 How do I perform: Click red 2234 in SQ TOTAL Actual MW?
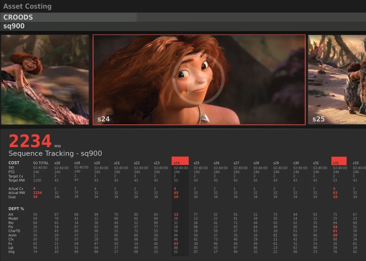coord(38,193)
